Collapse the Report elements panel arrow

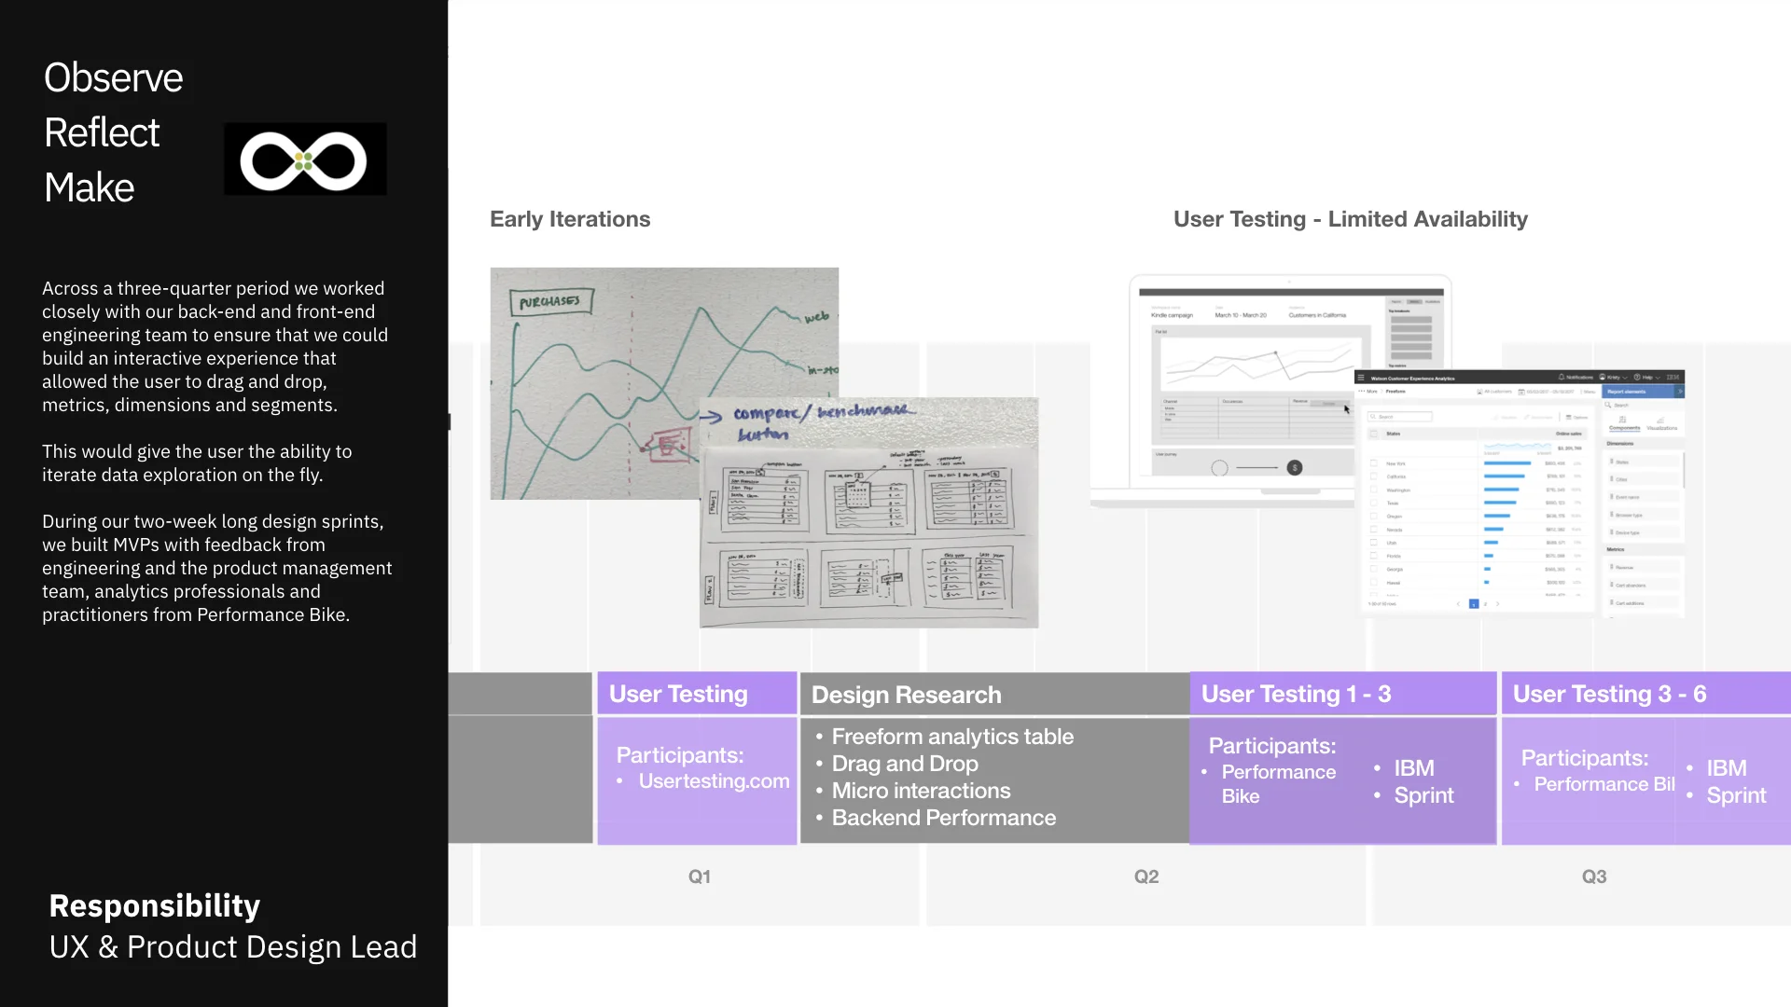[1680, 392]
